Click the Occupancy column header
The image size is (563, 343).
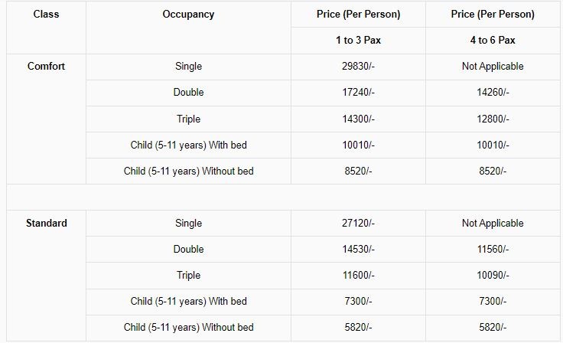click(188, 14)
